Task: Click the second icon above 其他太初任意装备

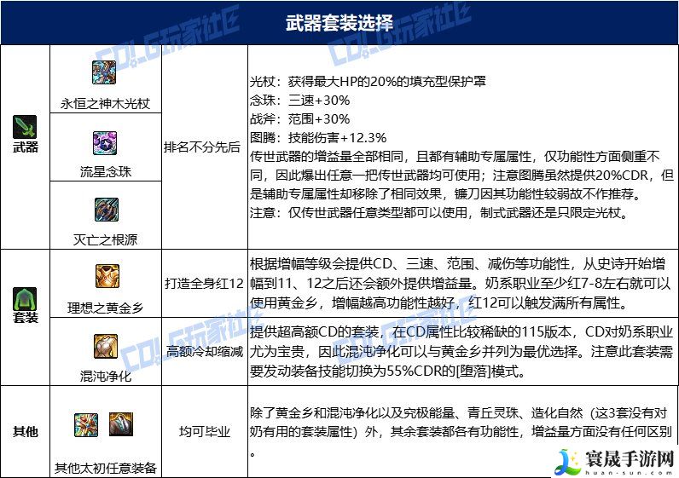Action: 121,424
